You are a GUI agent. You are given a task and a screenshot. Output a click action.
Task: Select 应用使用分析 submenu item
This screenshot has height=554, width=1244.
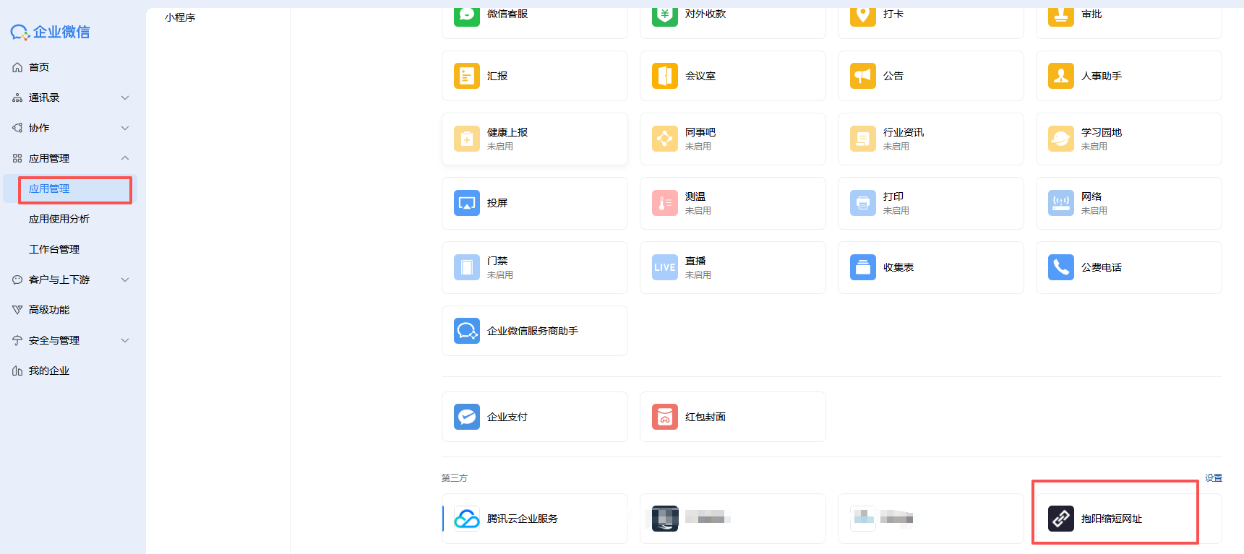[59, 219]
